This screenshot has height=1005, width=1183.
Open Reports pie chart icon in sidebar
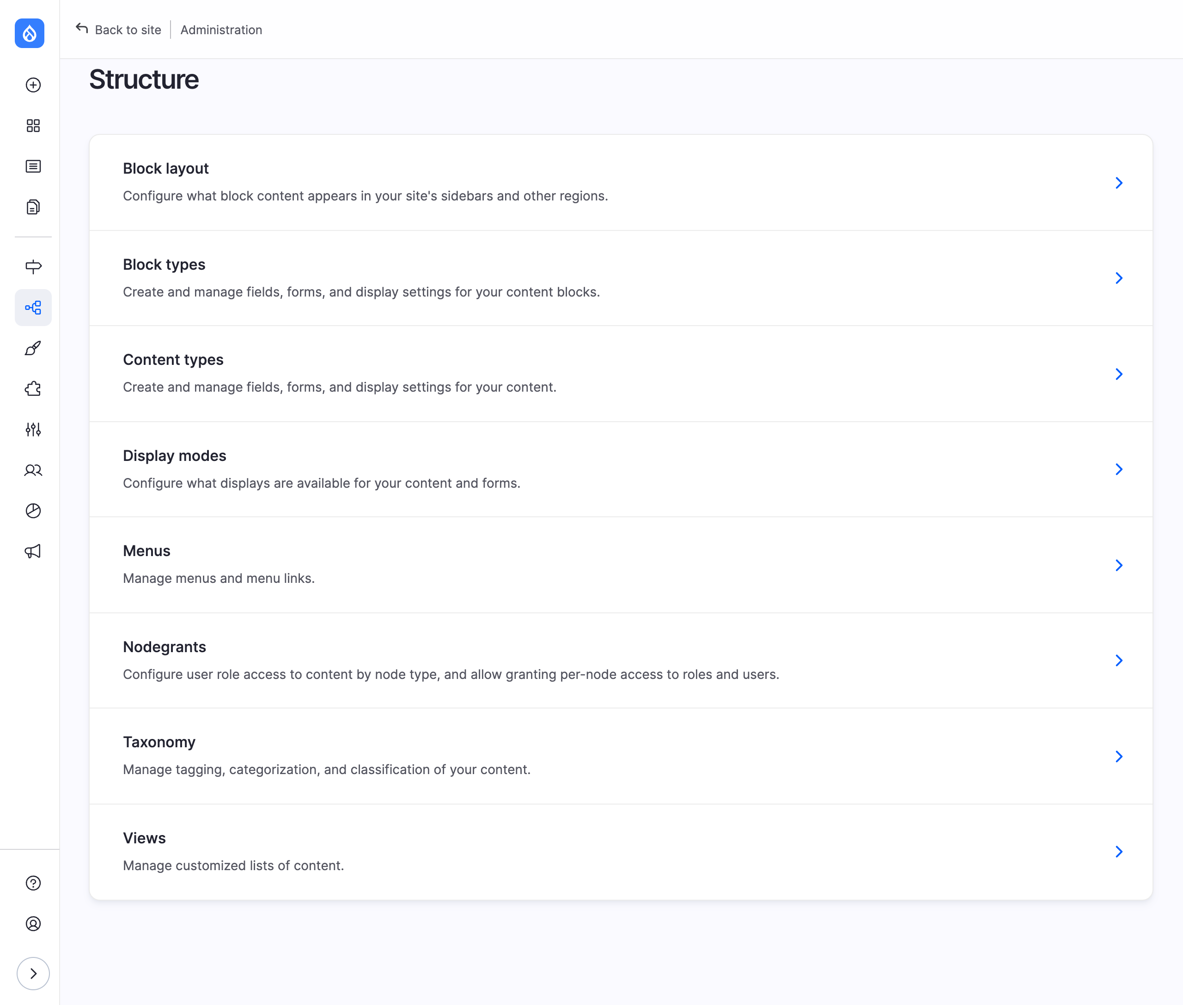(33, 510)
